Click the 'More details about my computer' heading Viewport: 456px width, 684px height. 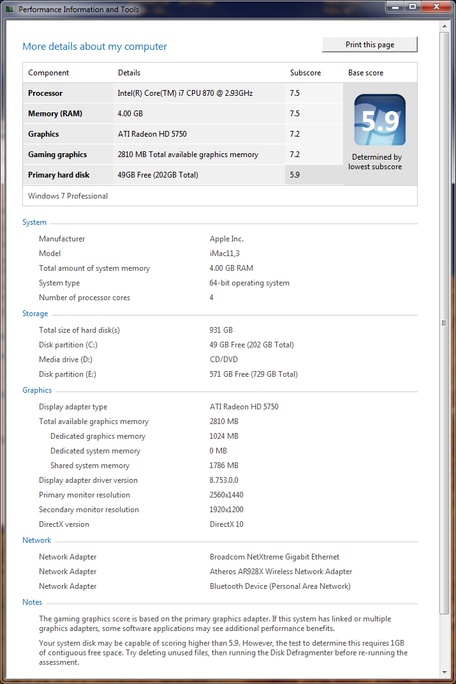coord(94,46)
